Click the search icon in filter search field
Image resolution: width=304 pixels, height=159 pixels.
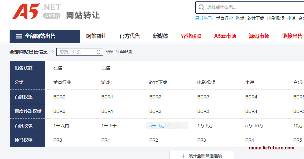[x=99, y=52]
